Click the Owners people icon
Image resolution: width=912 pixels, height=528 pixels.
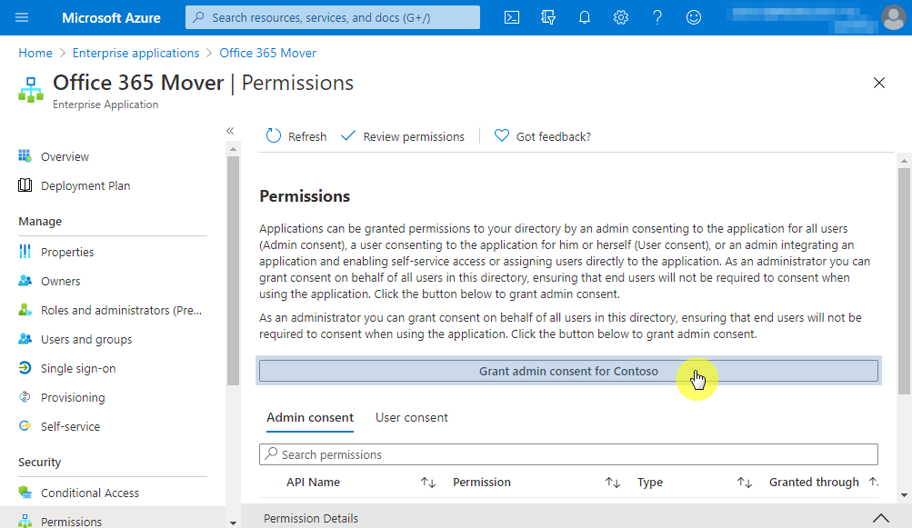click(x=25, y=280)
